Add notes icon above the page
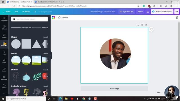The image size is (180, 101). (138, 25)
